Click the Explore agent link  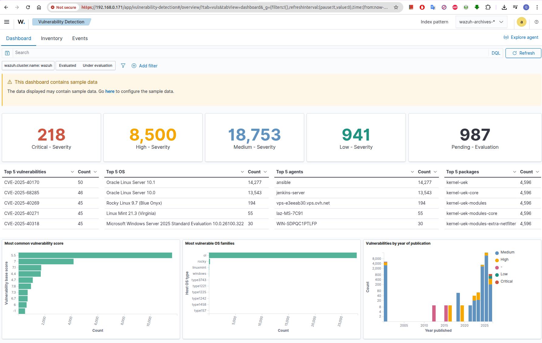point(521,37)
